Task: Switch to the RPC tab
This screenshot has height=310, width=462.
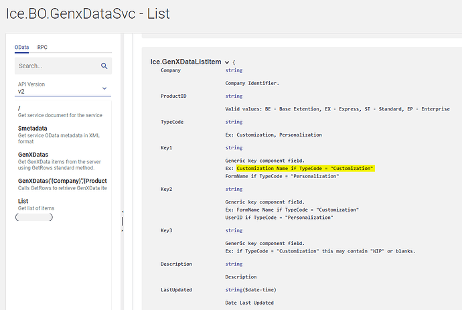Action: pos(42,47)
